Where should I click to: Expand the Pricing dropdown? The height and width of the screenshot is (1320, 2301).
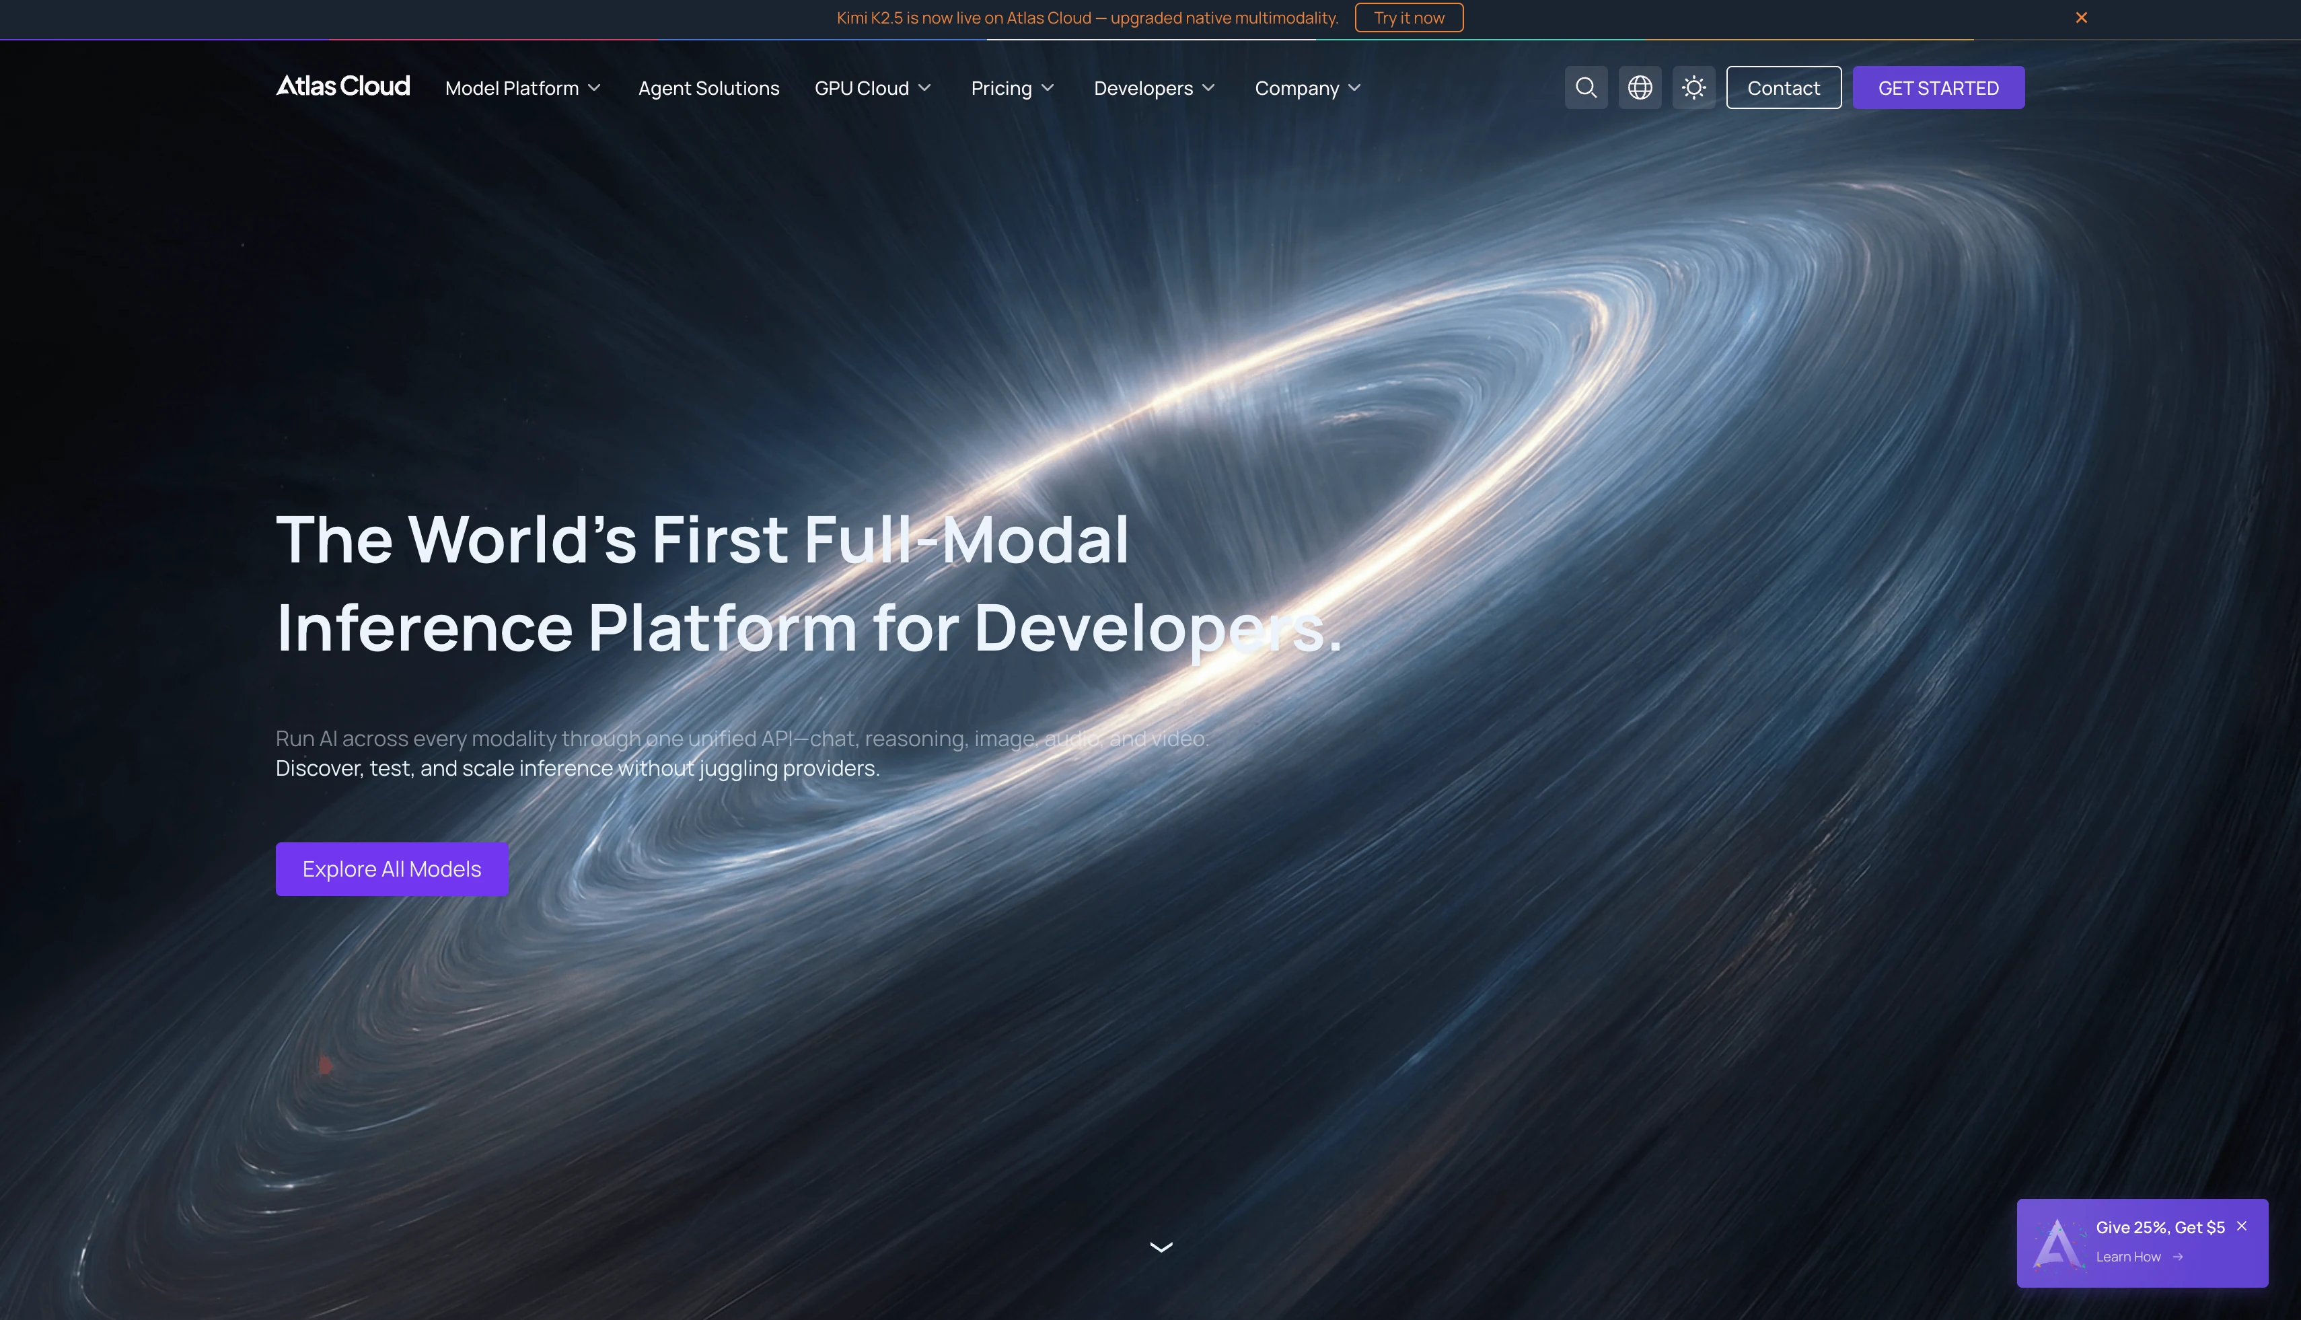(x=1013, y=88)
